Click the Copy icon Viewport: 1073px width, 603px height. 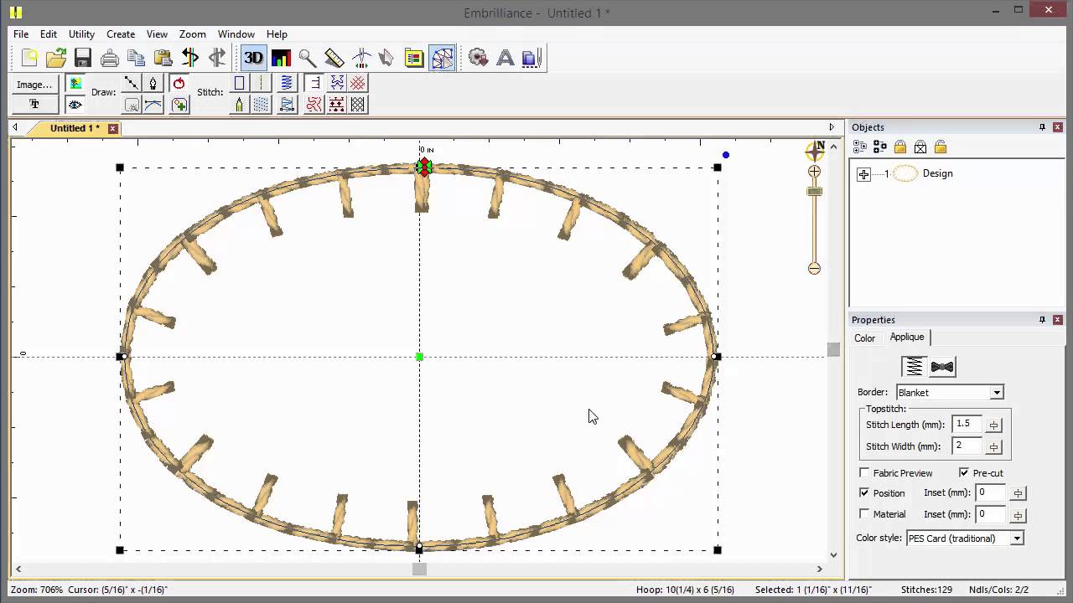tap(137, 58)
